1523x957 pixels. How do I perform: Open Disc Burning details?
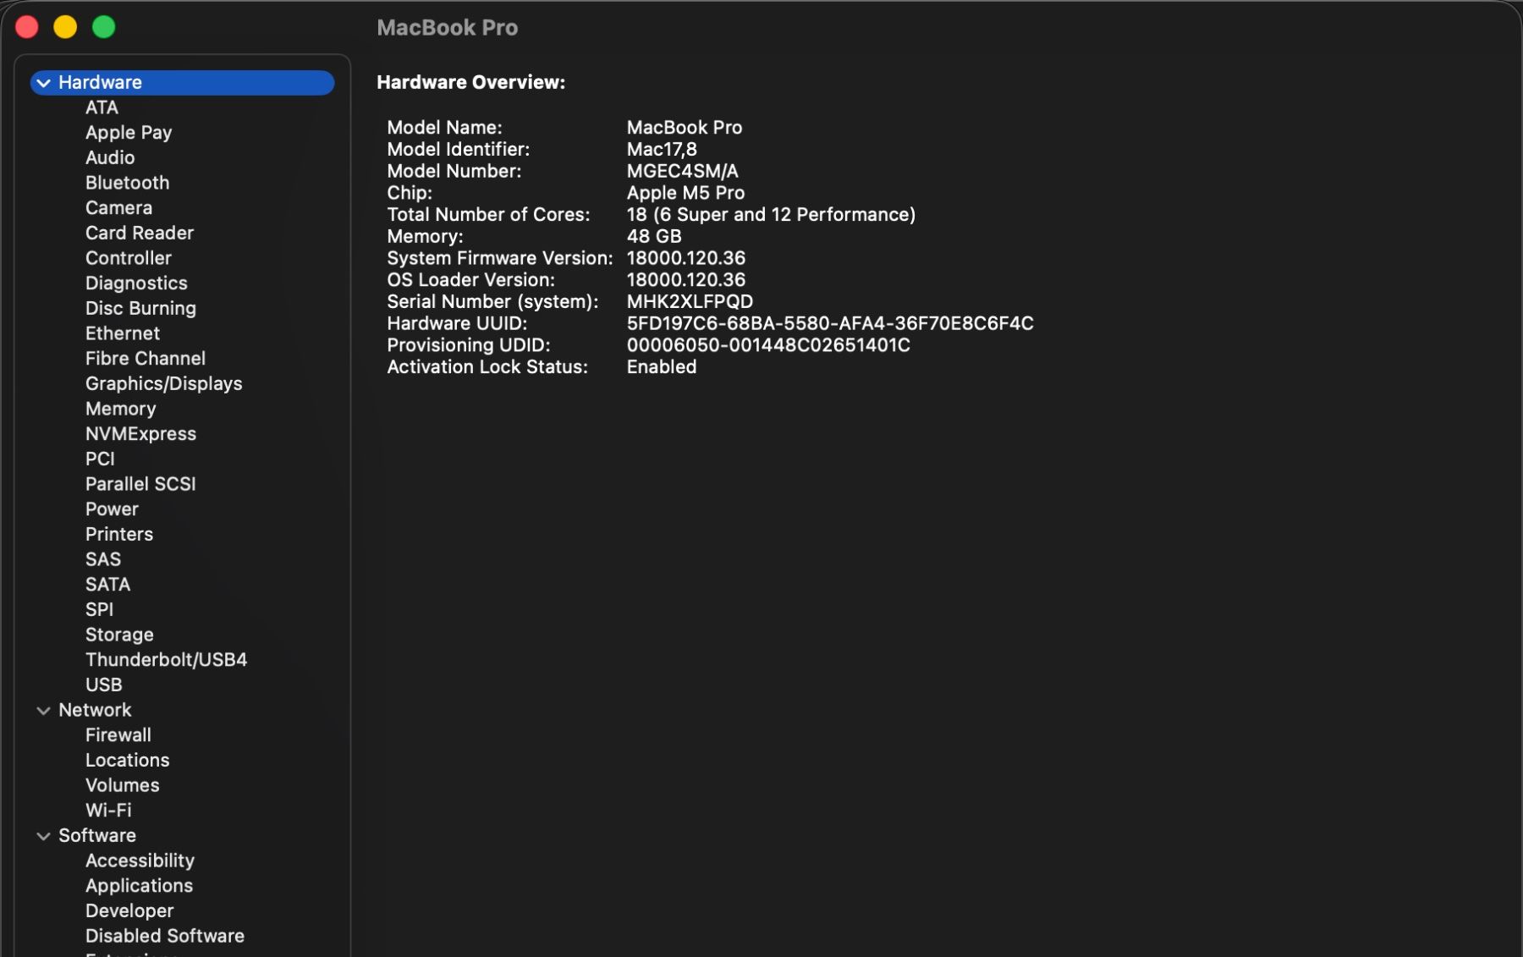coord(140,308)
